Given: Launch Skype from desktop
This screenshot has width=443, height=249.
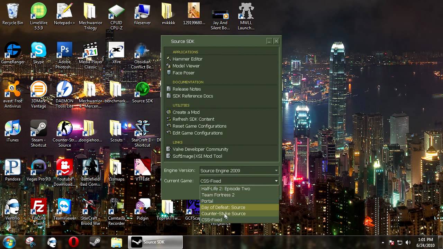Looking at the screenshot, I should coord(38,53).
